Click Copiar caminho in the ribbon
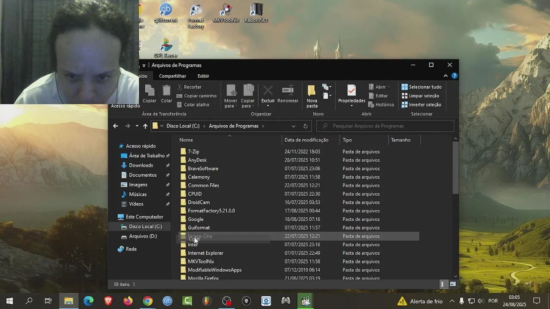The width and height of the screenshot is (550, 309). click(196, 96)
